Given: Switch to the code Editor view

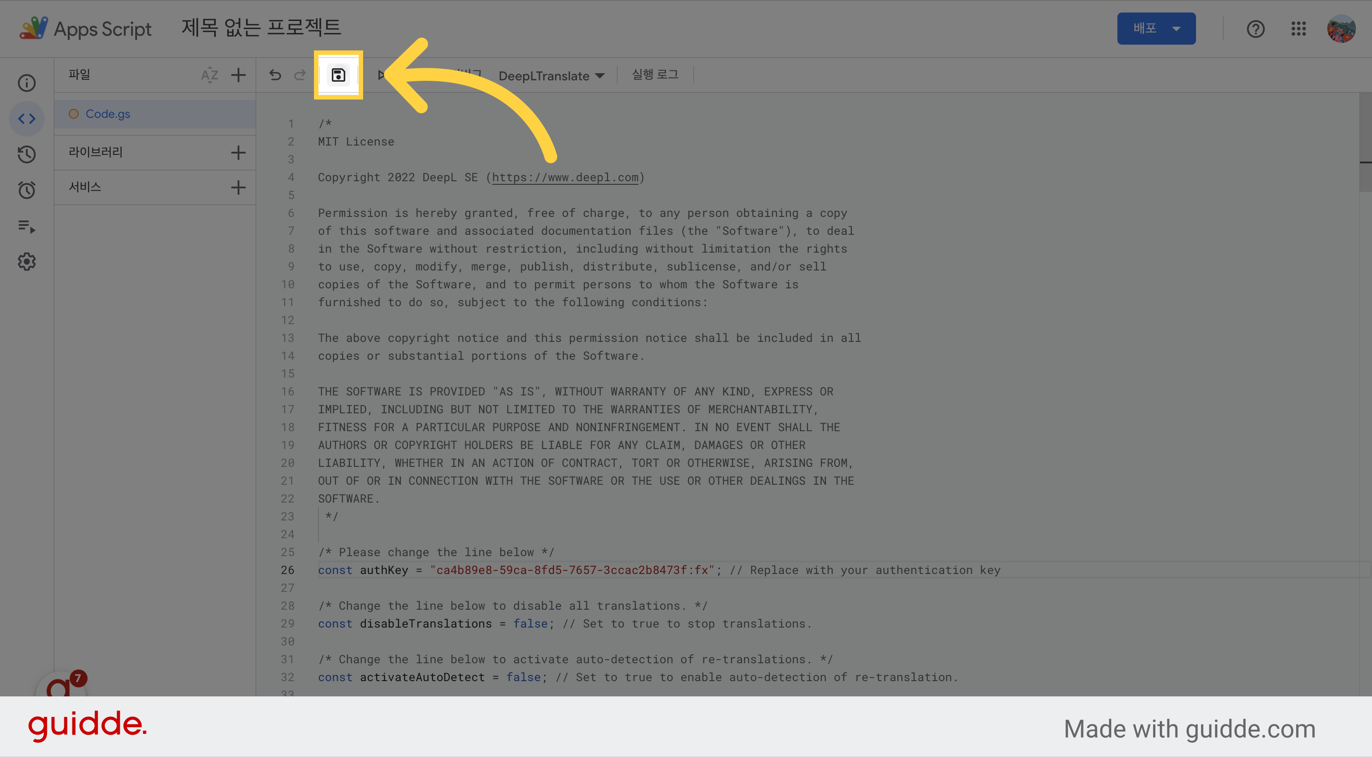Looking at the screenshot, I should pos(27,118).
